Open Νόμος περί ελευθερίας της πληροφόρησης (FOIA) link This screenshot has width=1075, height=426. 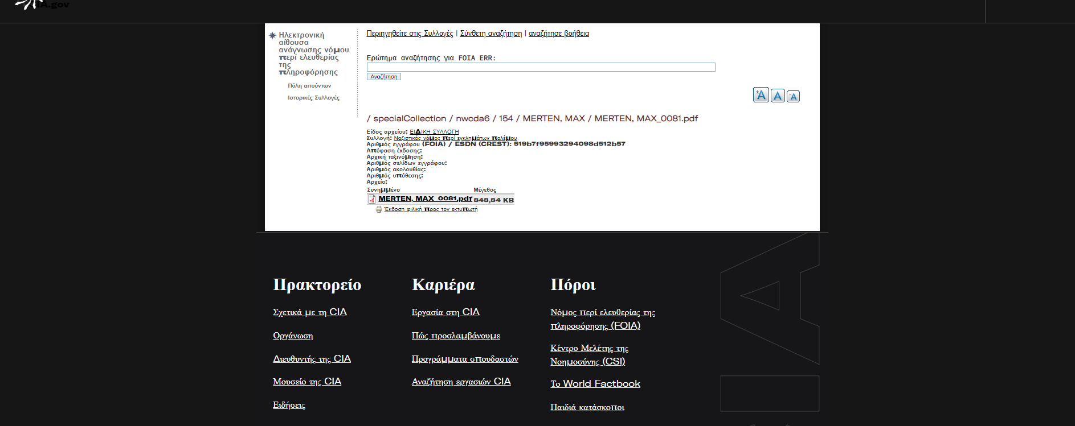coord(603,319)
